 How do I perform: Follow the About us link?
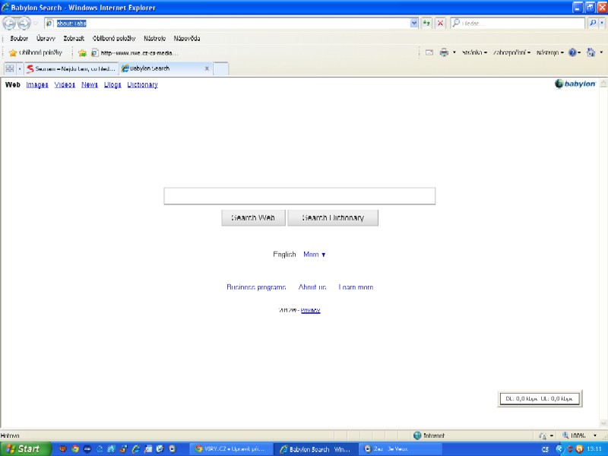tap(312, 287)
